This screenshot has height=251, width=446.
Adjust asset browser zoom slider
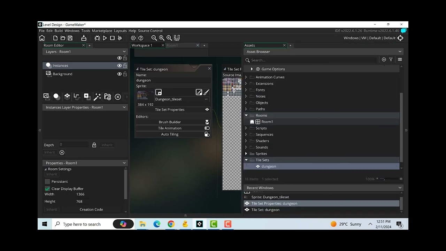pos(389,179)
